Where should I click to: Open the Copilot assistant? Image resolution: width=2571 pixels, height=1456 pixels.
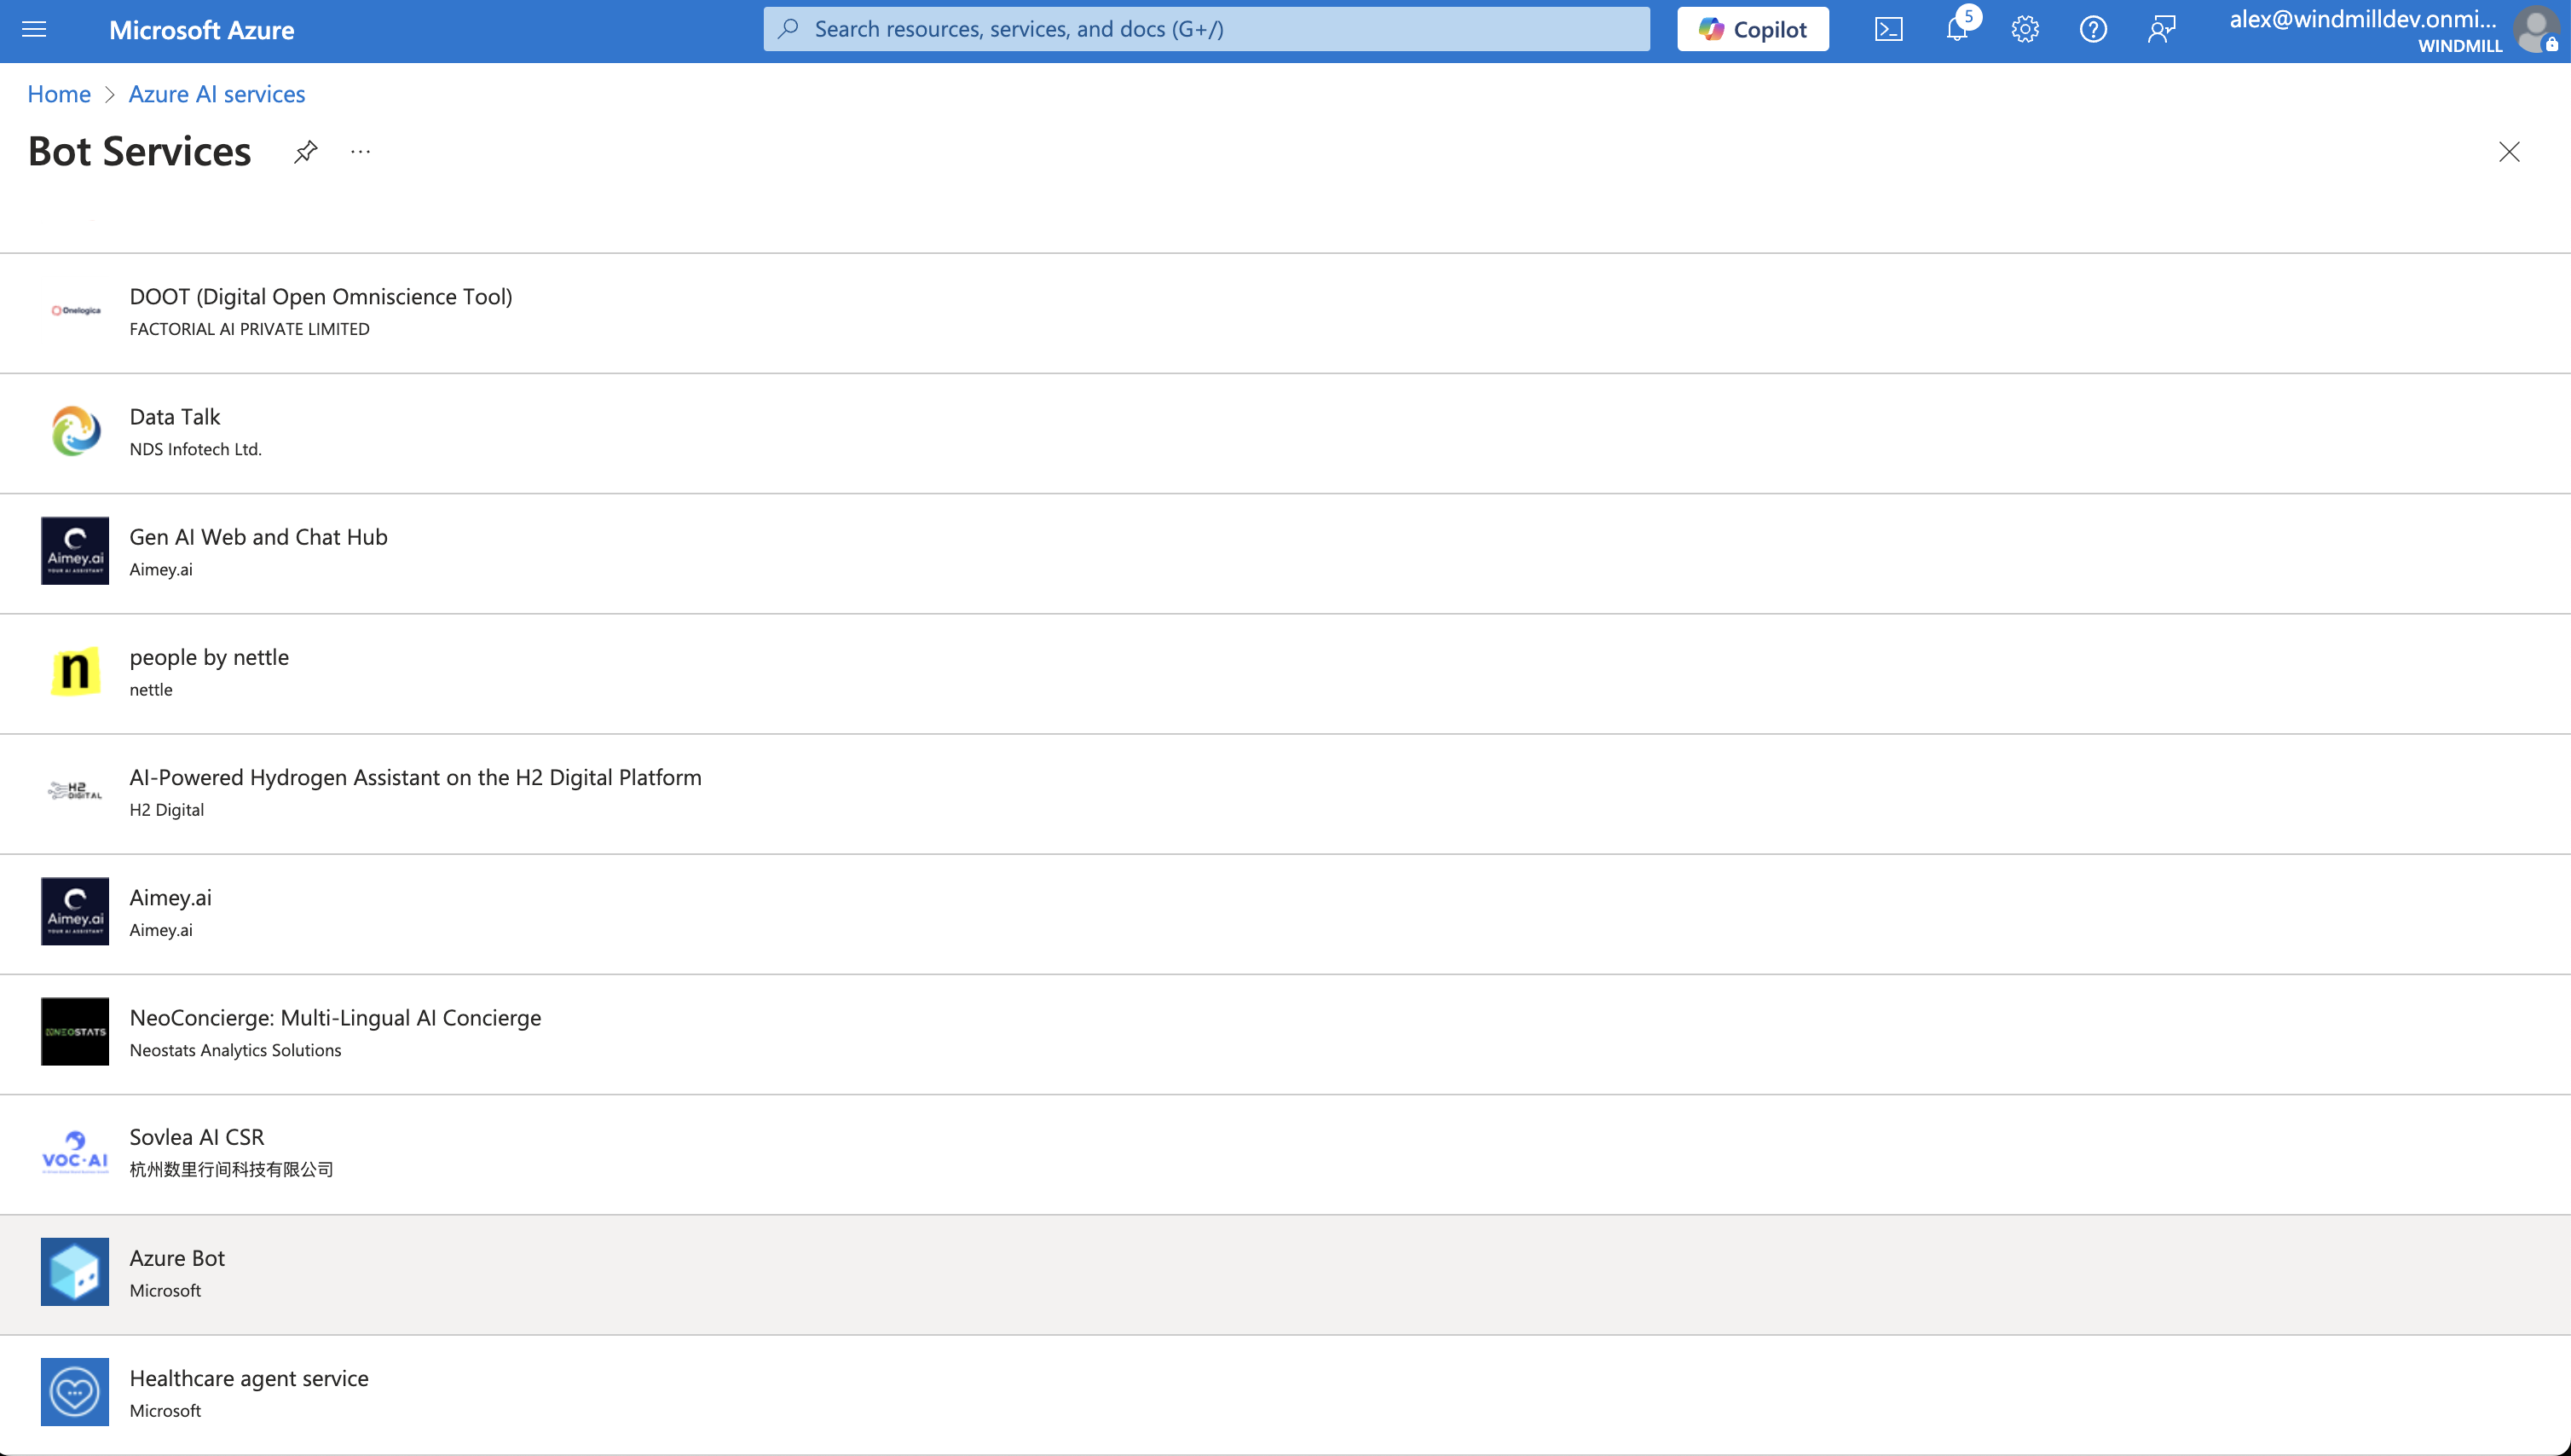coord(1752,28)
